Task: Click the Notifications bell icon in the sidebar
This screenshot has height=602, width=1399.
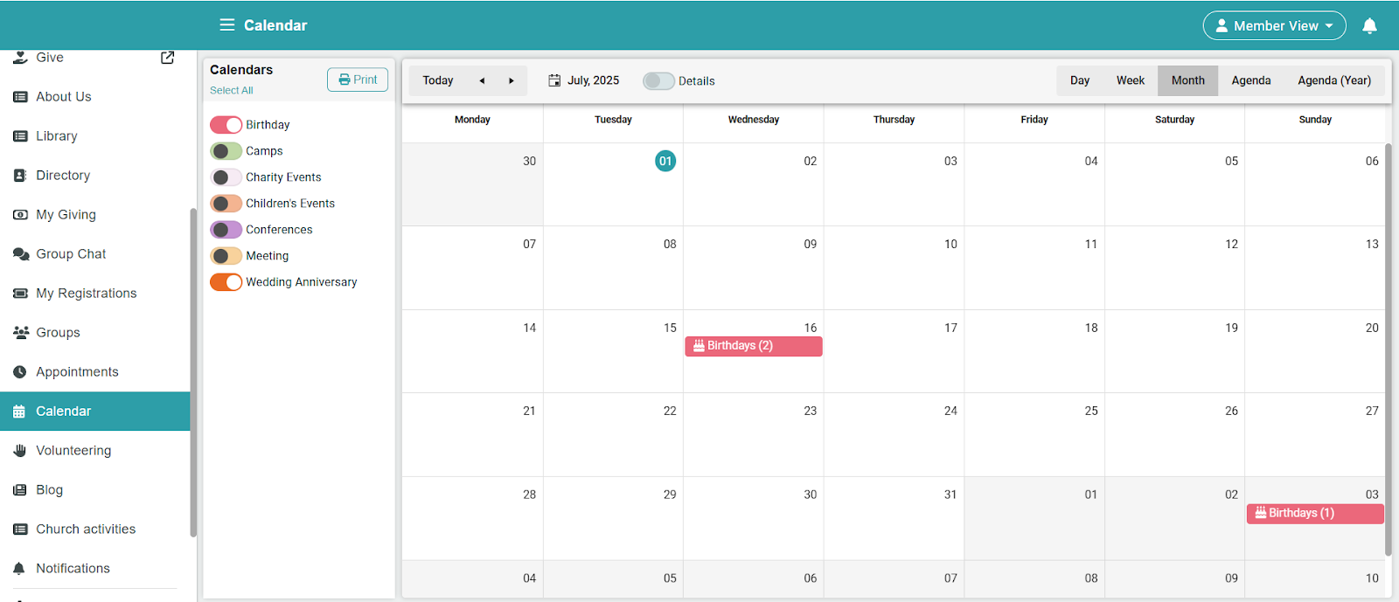Action: (19, 569)
